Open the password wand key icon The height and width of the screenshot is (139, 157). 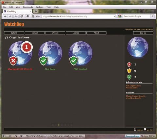tap(16, 16)
